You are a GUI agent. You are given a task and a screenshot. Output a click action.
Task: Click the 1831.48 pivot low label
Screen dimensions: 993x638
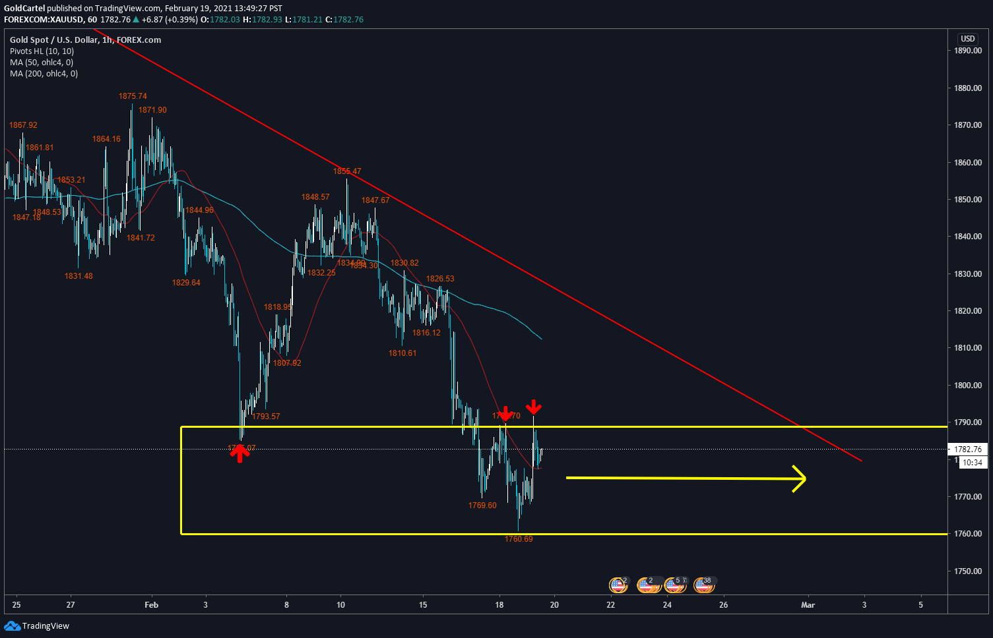pyautogui.click(x=79, y=276)
